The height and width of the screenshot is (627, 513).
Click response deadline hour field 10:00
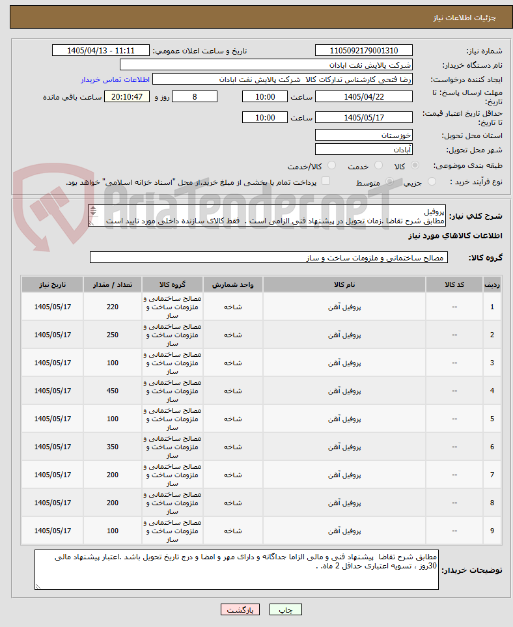265,97
